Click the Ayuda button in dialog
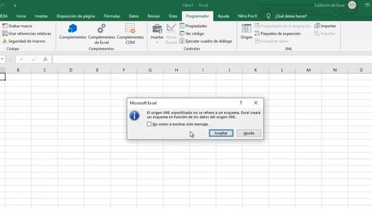 click(x=249, y=133)
